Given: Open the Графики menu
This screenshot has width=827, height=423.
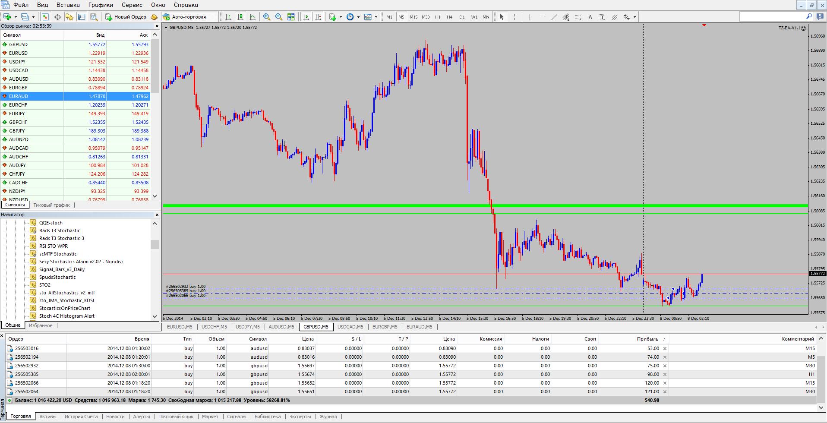Looking at the screenshot, I should point(101,5).
